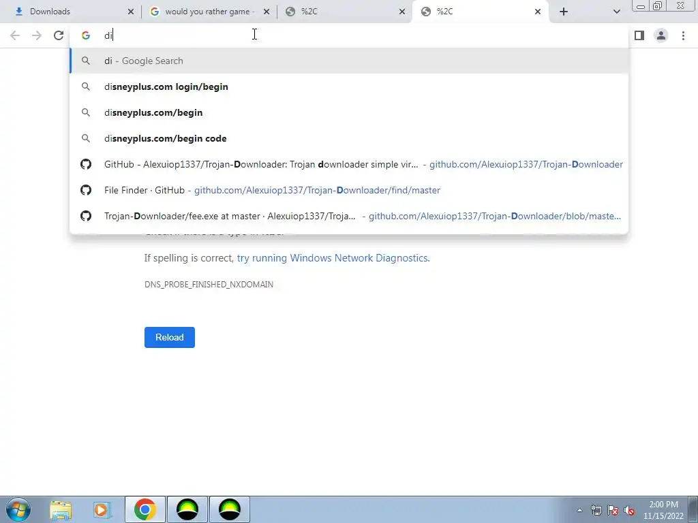698x523 pixels.
Task: Open the profile avatar menu
Action: (x=661, y=35)
